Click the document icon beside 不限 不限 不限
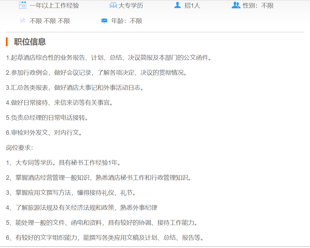The width and height of the screenshot is (310, 248). (x=23, y=21)
